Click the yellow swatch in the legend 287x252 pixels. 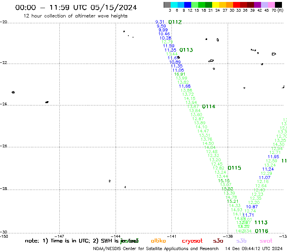point(216,5)
